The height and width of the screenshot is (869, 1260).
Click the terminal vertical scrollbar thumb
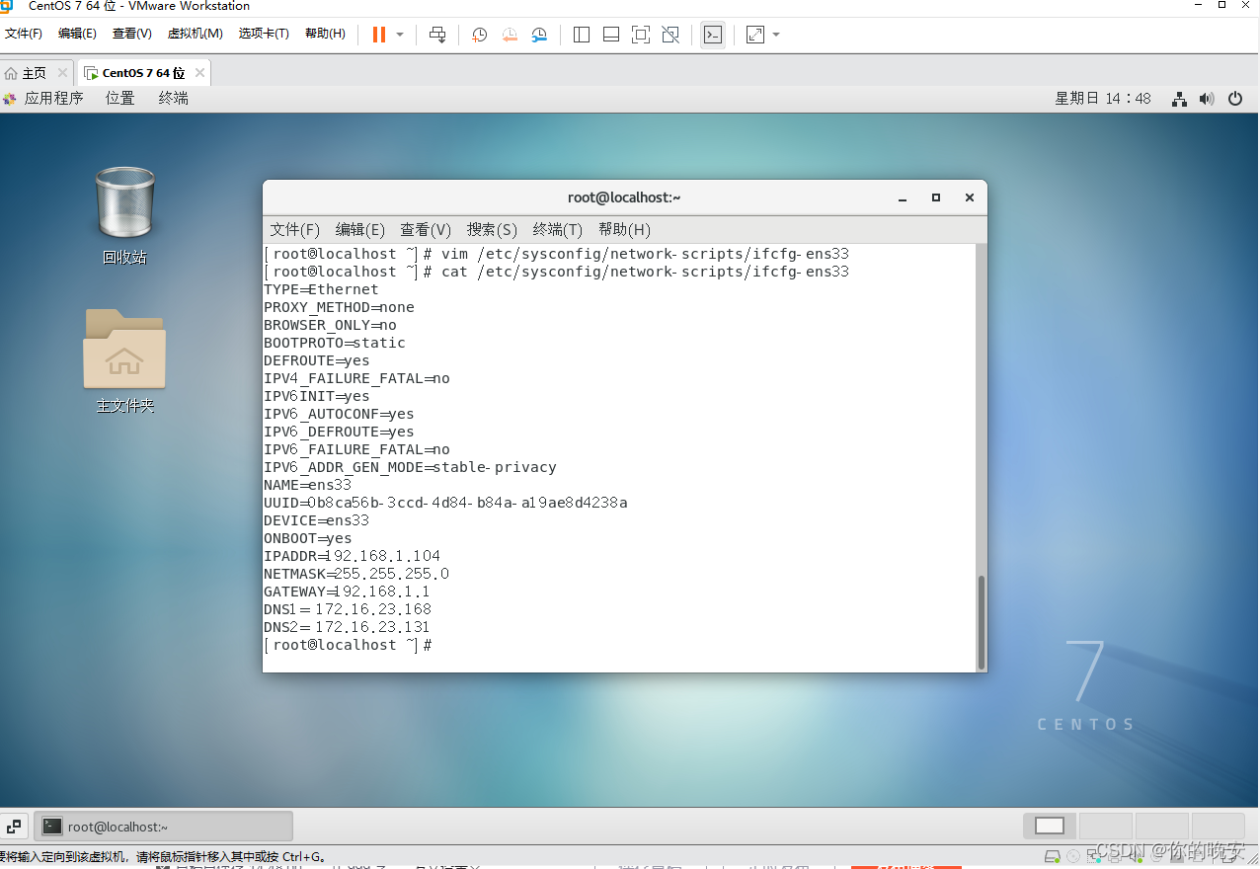[x=981, y=620]
